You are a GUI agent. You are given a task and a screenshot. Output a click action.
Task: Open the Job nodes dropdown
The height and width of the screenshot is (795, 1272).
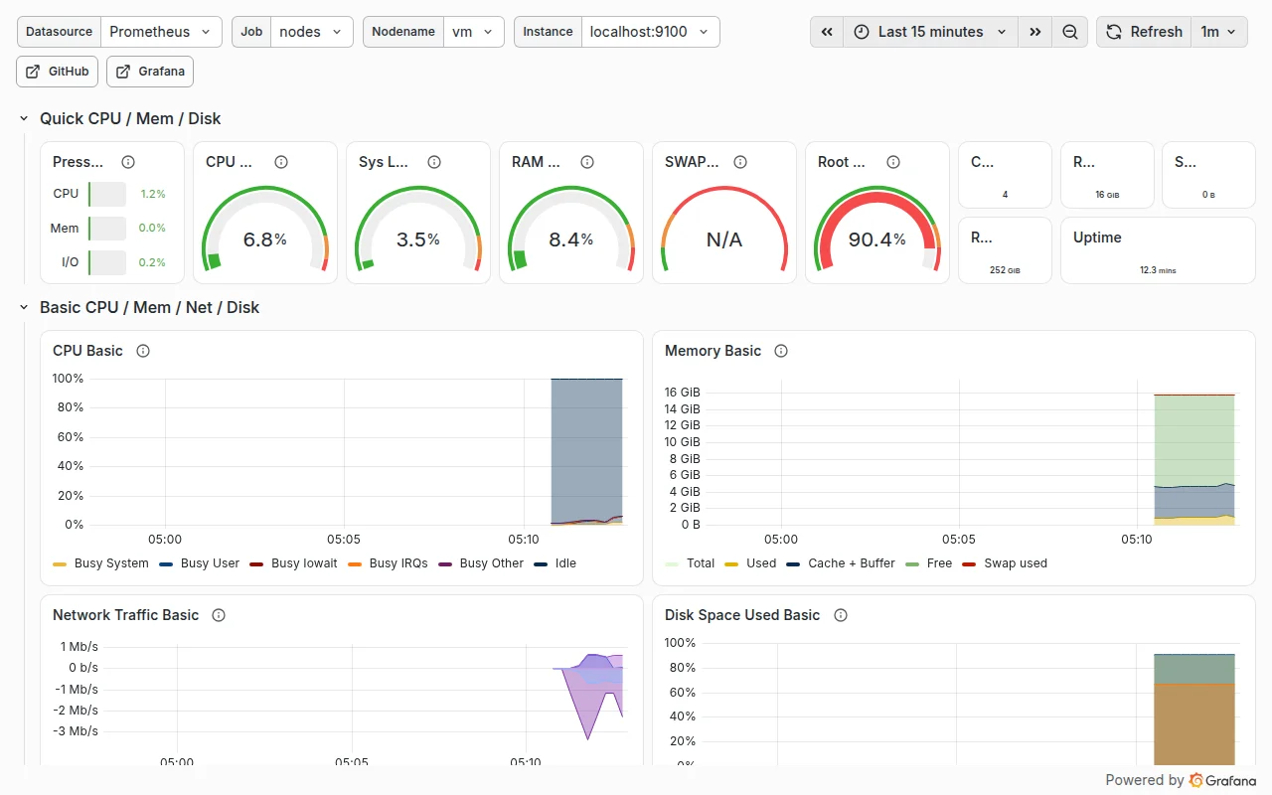click(x=312, y=32)
